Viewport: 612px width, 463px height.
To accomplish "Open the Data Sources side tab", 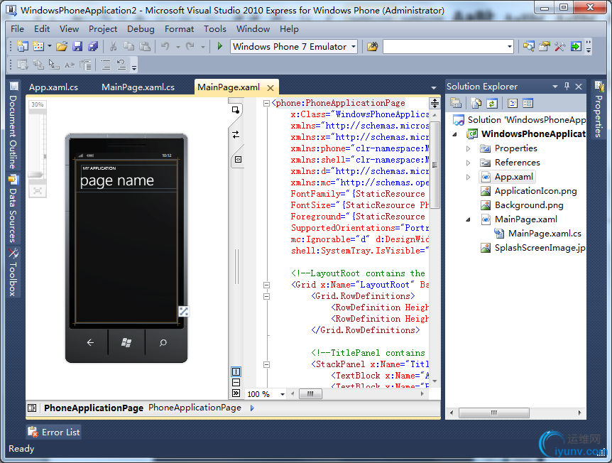I will tap(13, 209).
